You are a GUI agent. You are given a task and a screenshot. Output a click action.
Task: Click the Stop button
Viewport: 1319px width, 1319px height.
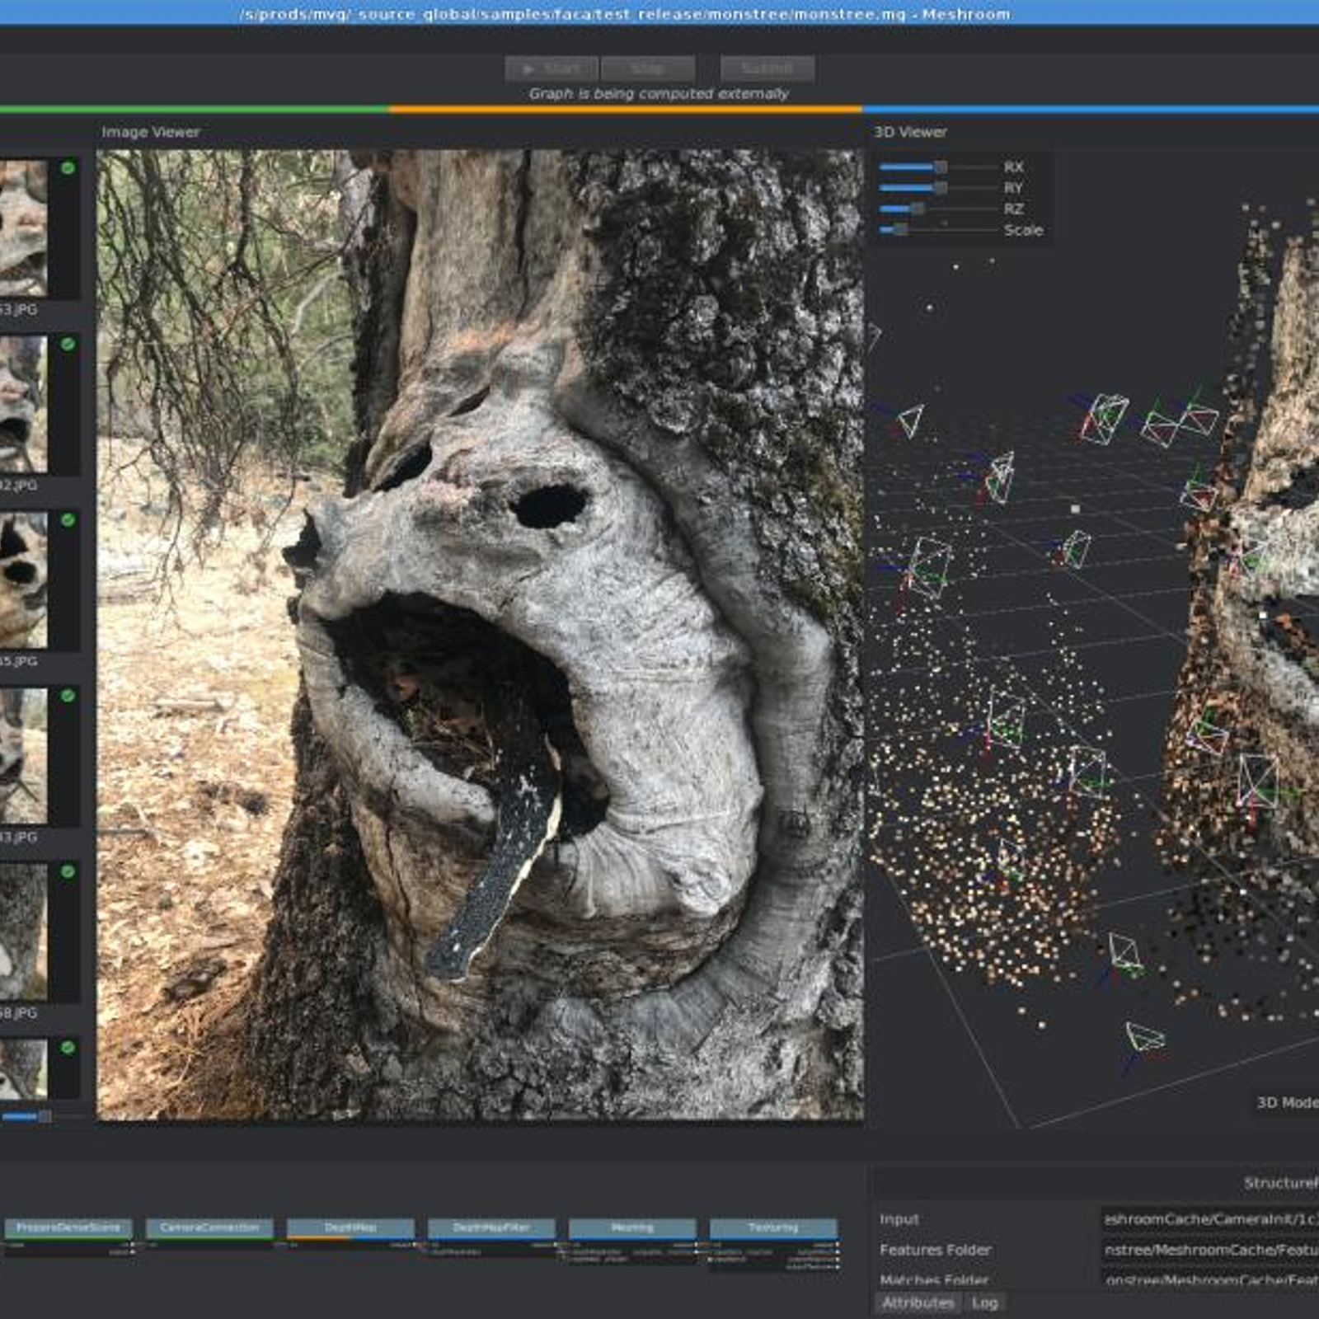pyautogui.click(x=648, y=68)
